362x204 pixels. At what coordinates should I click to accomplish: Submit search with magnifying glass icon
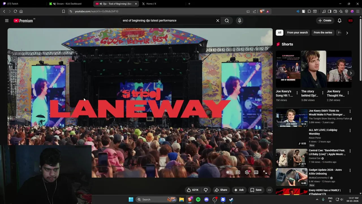[x=227, y=21]
